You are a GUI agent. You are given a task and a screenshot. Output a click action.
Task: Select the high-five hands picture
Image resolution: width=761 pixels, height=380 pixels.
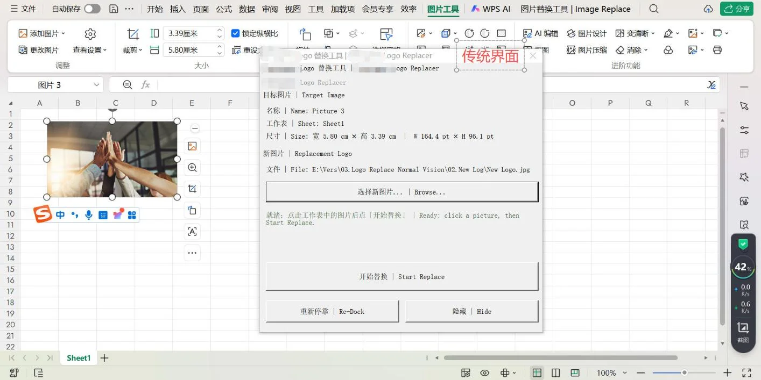[x=112, y=159]
